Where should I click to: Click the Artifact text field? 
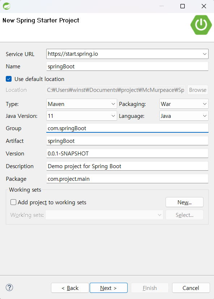[x=127, y=141]
